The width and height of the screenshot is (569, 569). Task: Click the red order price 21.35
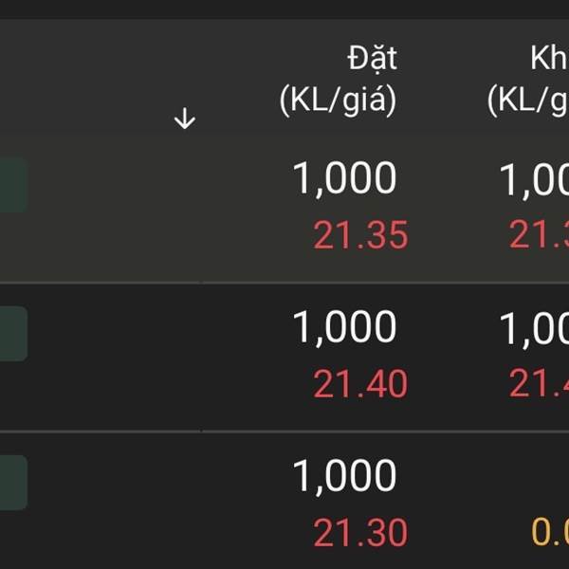tap(360, 235)
